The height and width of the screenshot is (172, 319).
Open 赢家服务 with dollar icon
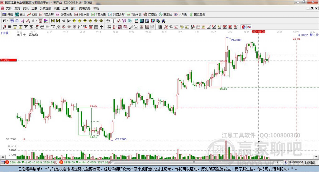coord(197,14)
